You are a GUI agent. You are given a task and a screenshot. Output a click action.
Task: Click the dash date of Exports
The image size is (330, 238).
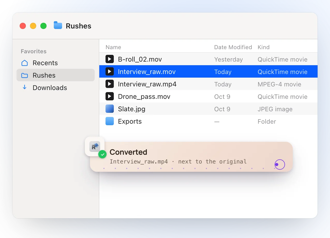[217, 121]
